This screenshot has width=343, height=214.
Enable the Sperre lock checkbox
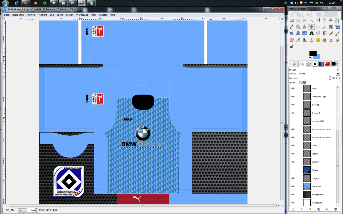pos(300,83)
